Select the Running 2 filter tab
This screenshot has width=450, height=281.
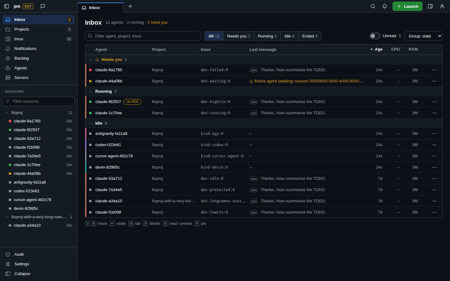click(267, 36)
